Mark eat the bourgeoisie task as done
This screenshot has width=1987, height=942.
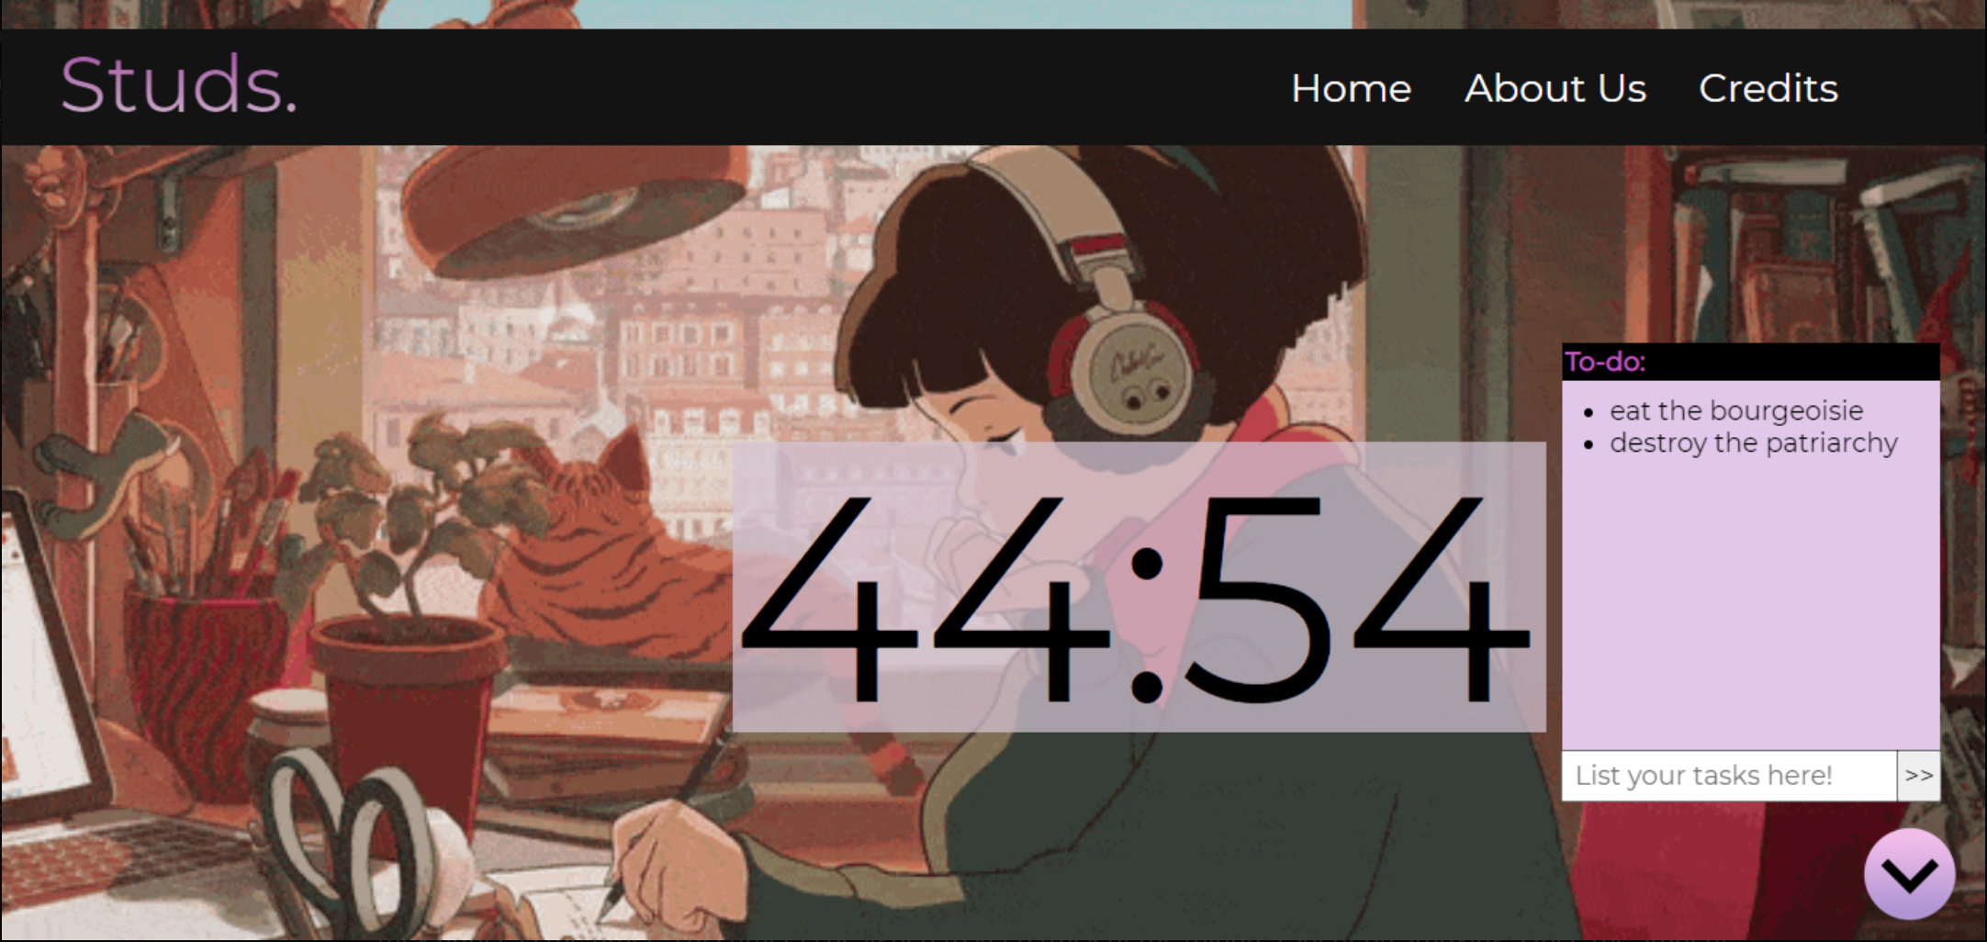pyautogui.click(x=1736, y=410)
